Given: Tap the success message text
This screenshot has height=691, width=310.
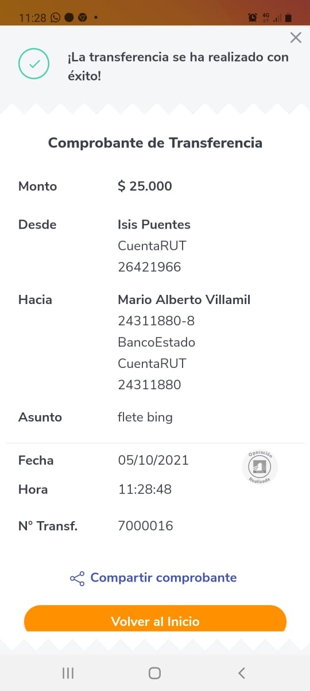Looking at the screenshot, I should click(178, 66).
